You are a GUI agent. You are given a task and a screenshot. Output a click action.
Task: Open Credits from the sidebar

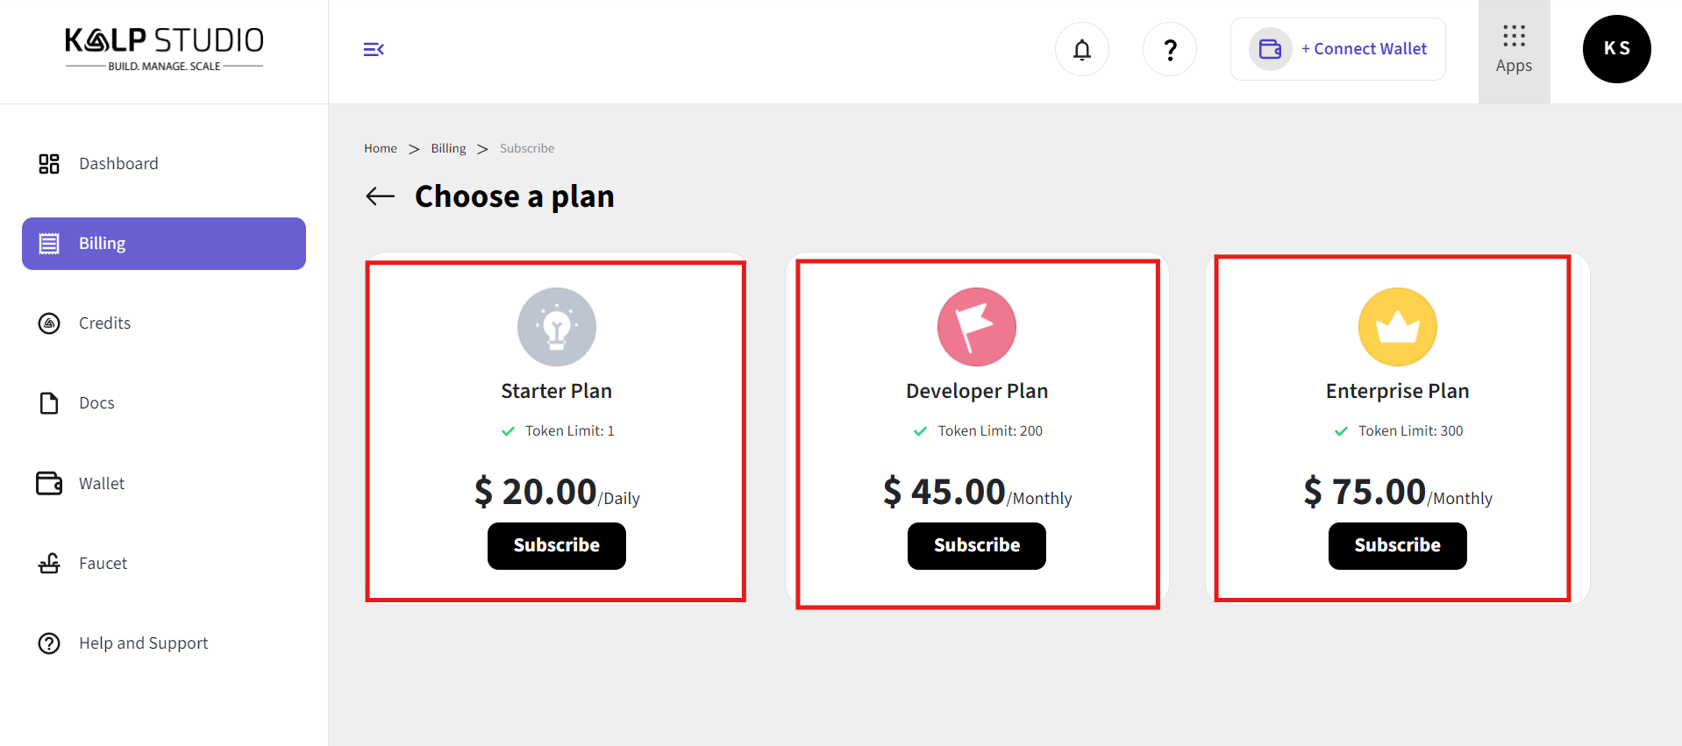[x=104, y=323]
